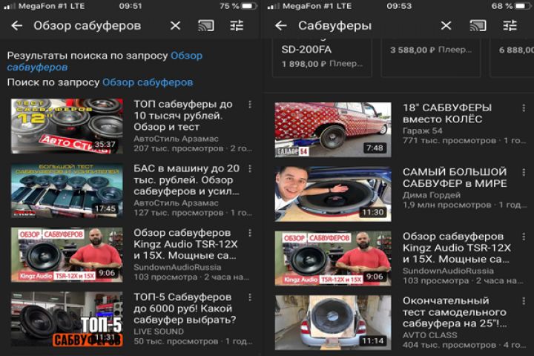Clear the 'Сабвуферы' search query
Image resolution: width=534 pixels, height=356 pixels.
(446, 25)
